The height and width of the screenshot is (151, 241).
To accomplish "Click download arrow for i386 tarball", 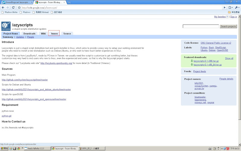I will [x=192, y=61].
